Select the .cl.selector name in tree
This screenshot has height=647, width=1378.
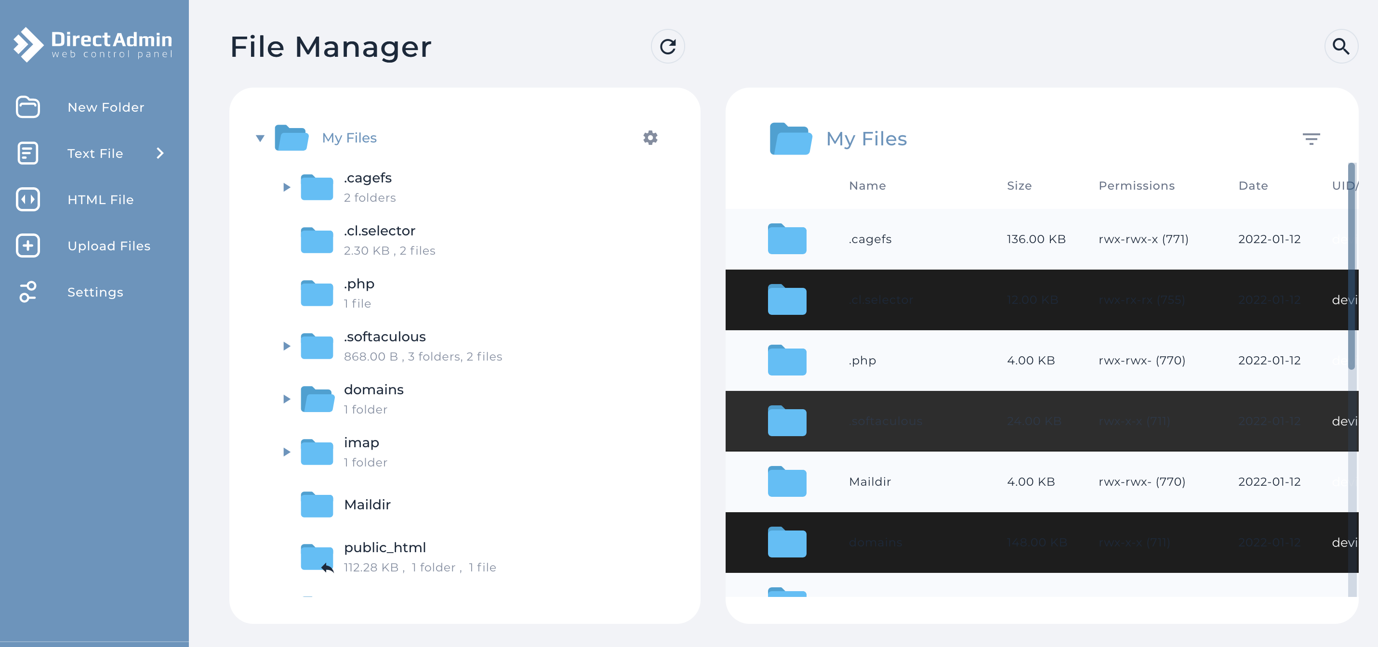coord(379,231)
